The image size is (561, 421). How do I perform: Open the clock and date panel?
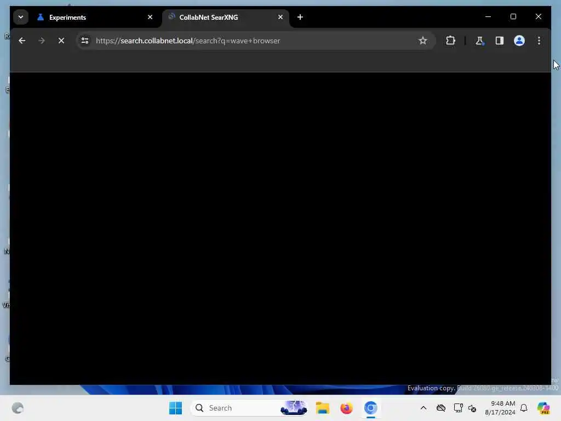[x=500, y=408]
